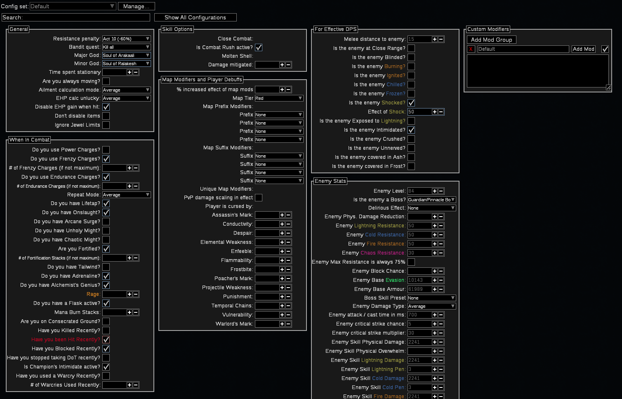Decrease Time spent stationary with minus
The image size is (622, 399).
[136, 72]
